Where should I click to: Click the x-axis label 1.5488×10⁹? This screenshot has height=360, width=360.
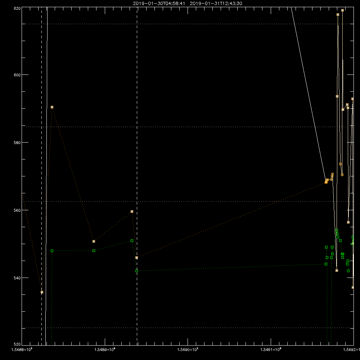click(22, 350)
